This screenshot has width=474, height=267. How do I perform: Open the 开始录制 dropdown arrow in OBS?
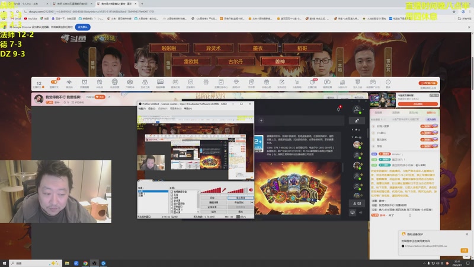pyautogui.click(x=252, y=202)
